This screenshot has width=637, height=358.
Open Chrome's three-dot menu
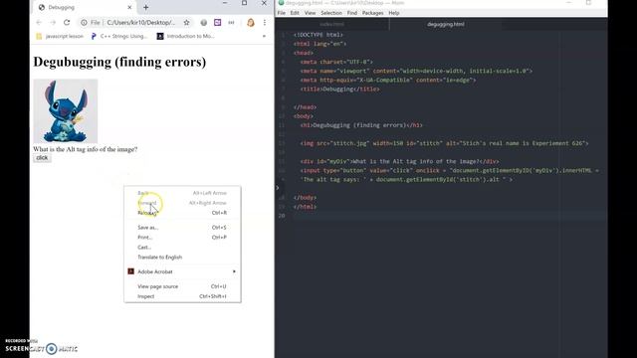point(265,23)
